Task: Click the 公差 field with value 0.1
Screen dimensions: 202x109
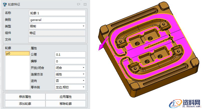Action: click(x=70, y=54)
